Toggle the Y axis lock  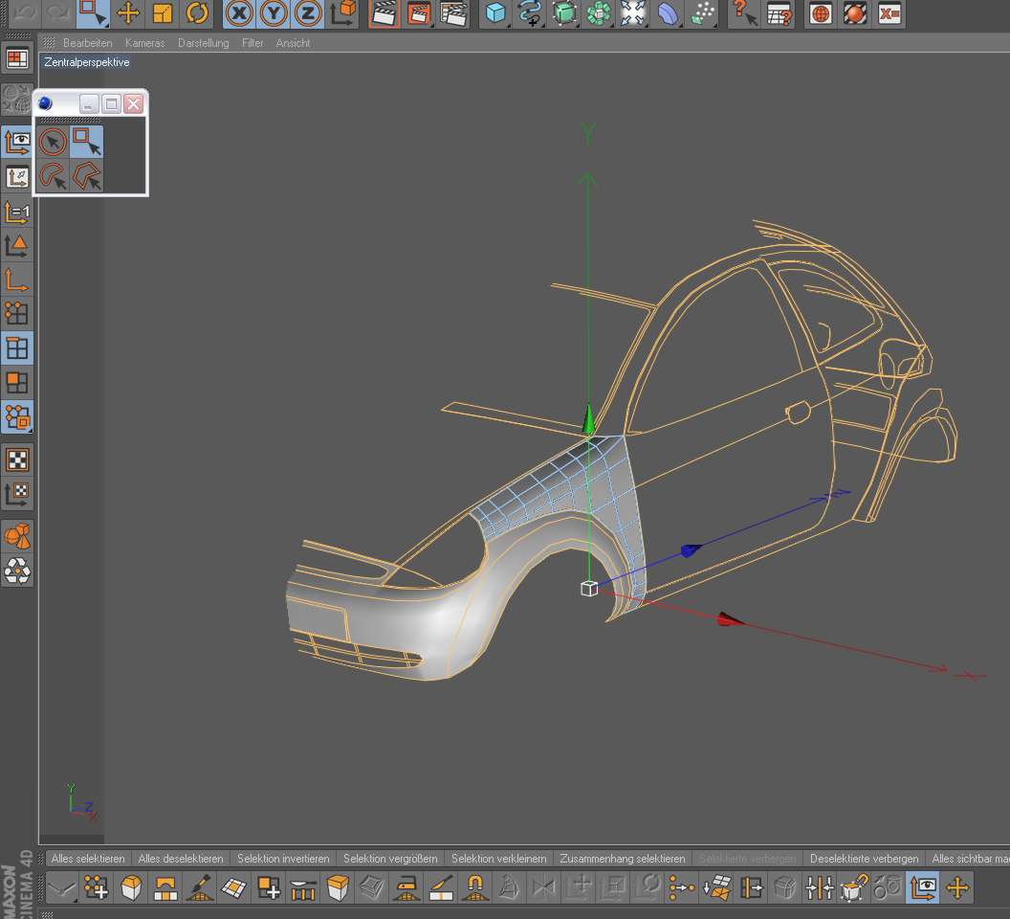274,13
